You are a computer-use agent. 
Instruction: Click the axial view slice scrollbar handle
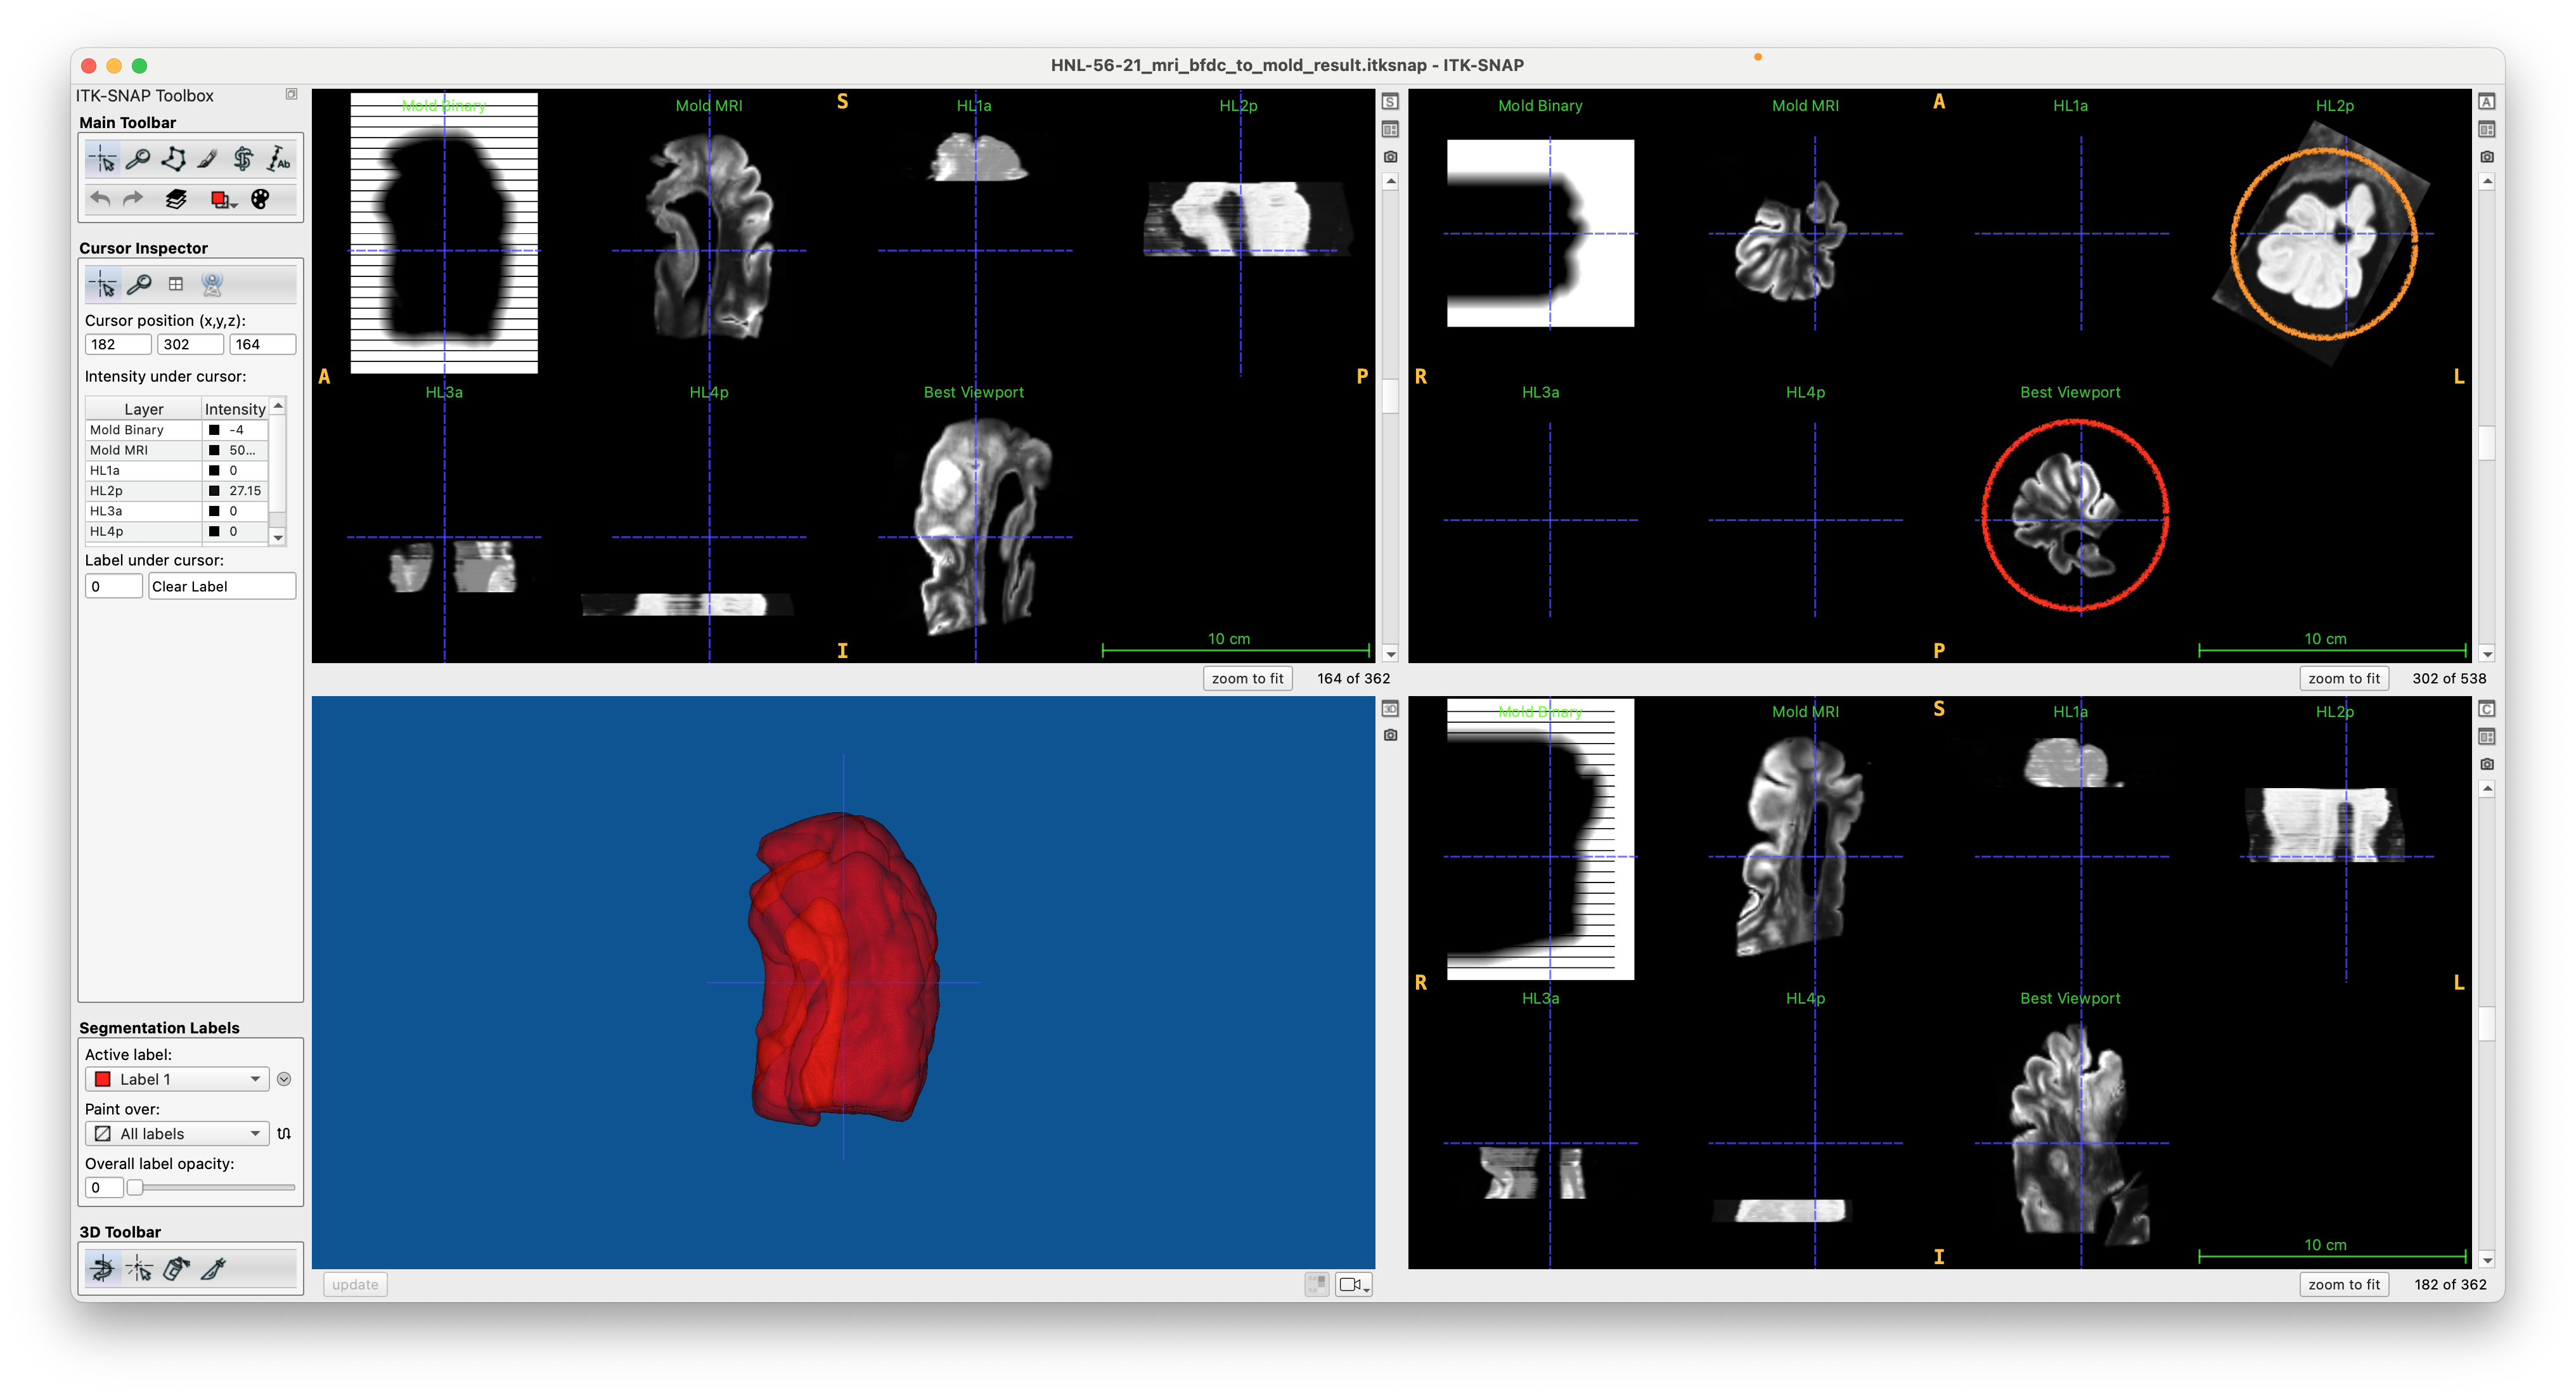pyautogui.click(x=2487, y=442)
